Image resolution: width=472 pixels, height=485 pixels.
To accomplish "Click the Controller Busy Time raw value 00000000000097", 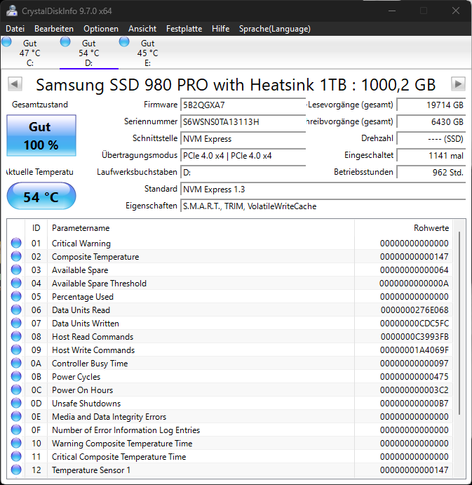I will coord(414,364).
